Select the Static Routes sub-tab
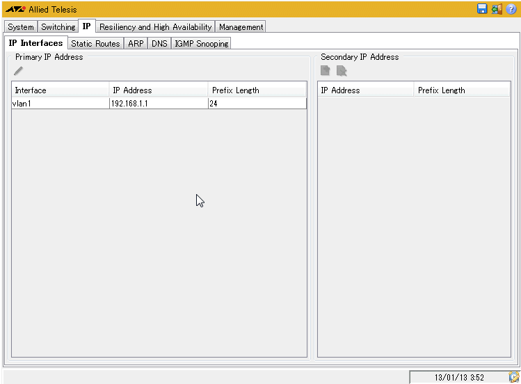521x384 pixels. pos(95,43)
